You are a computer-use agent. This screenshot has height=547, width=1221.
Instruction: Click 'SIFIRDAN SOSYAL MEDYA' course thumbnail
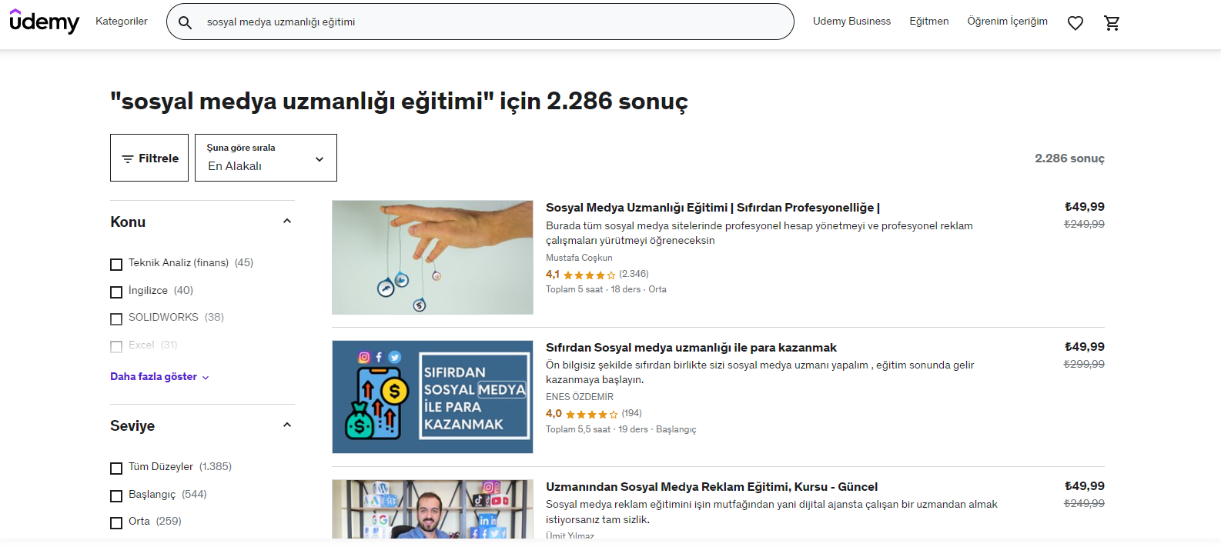pyautogui.click(x=433, y=397)
